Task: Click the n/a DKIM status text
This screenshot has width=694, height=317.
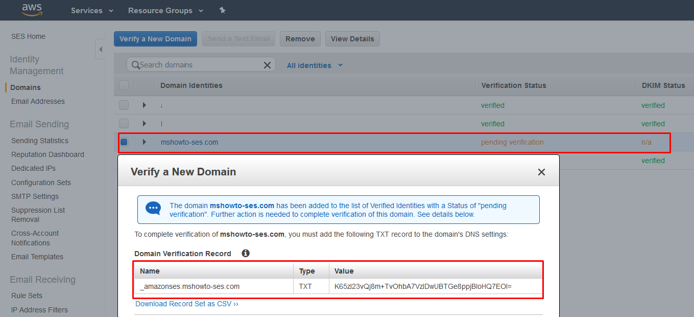Action: [x=647, y=142]
